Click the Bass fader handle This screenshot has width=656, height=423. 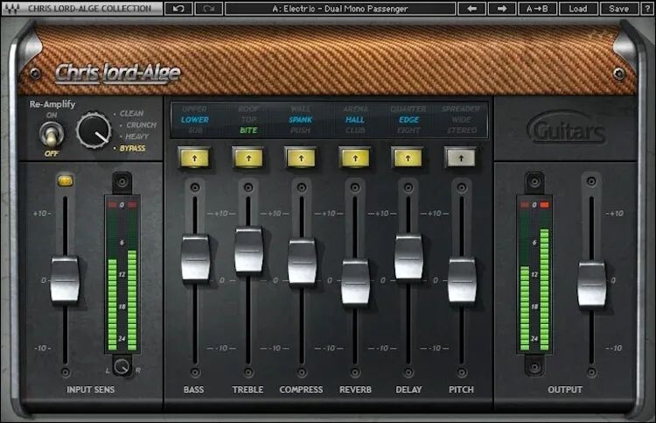195,258
